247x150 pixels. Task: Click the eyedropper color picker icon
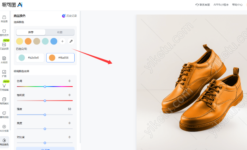tap(71, 41)
